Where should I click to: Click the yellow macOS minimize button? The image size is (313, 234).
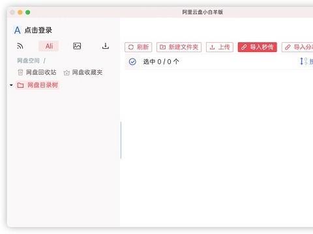pos(20,12)
